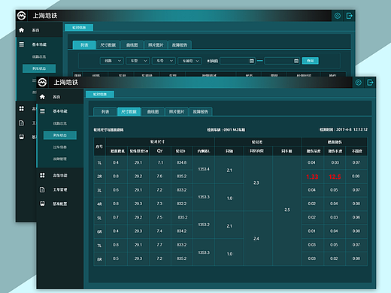The height and width of the screenshot is (293, 391).
Task: Click the train icon in back window sidebar
Action: click(22, 137)
